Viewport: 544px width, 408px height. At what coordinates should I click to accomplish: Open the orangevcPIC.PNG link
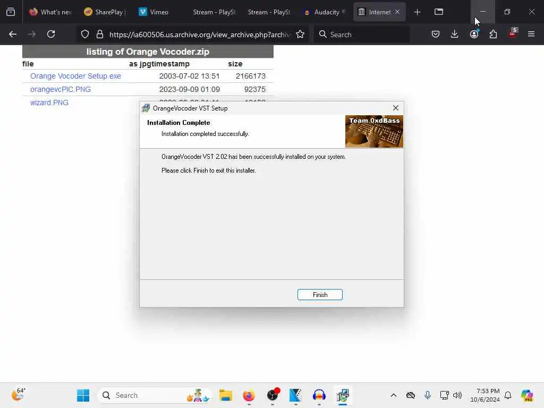tap(61, 89)
